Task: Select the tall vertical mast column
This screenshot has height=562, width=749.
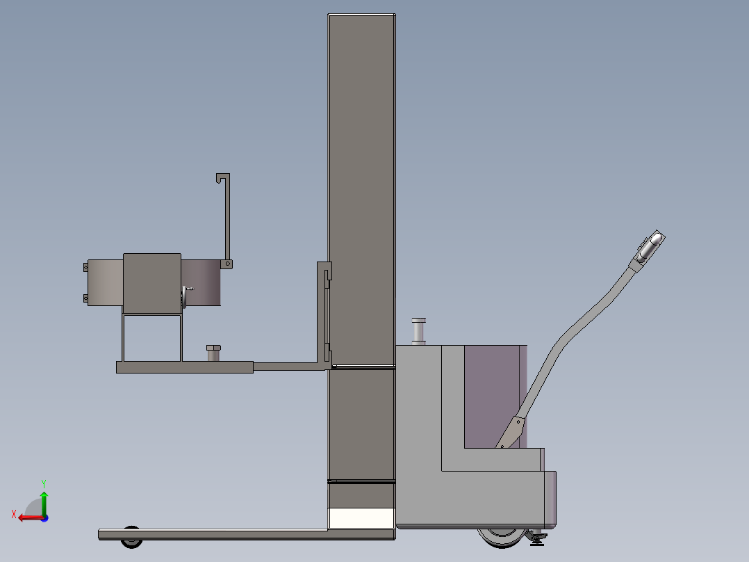Action: coord(361,191)
